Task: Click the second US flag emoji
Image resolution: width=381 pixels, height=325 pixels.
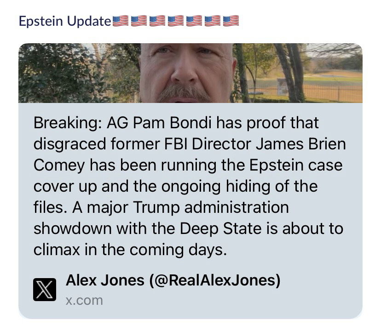Action: (139, 21)
